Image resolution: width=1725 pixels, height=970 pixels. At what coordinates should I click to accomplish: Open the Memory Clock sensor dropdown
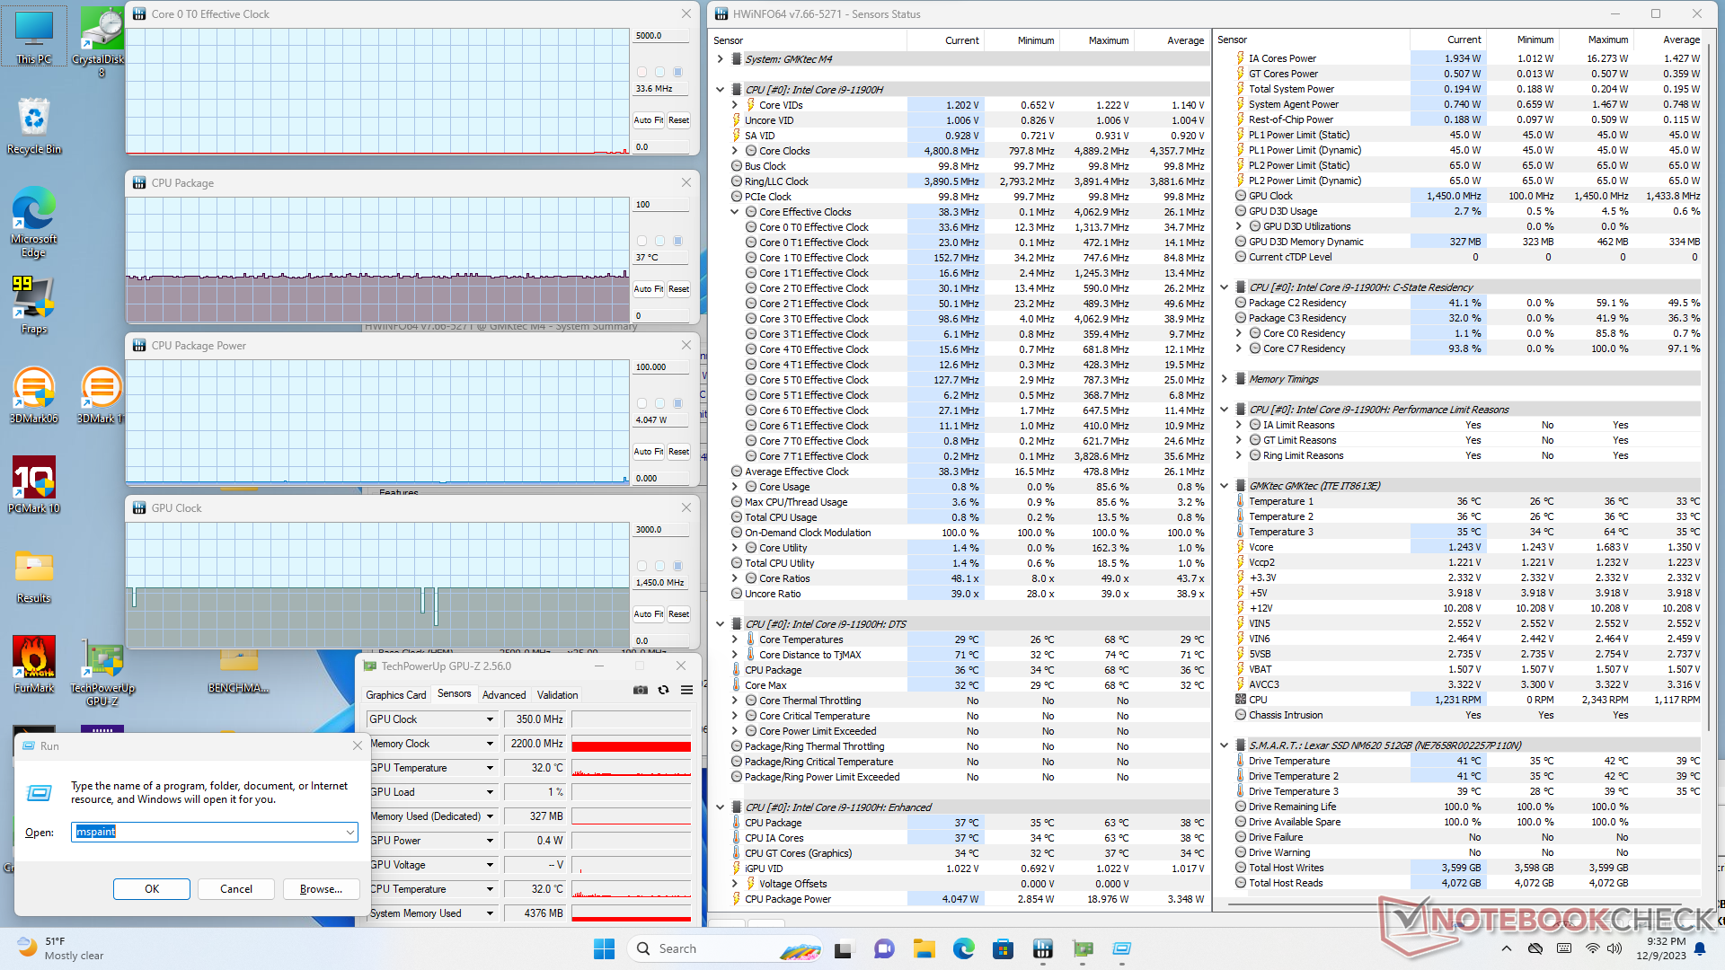pos(490,744)
